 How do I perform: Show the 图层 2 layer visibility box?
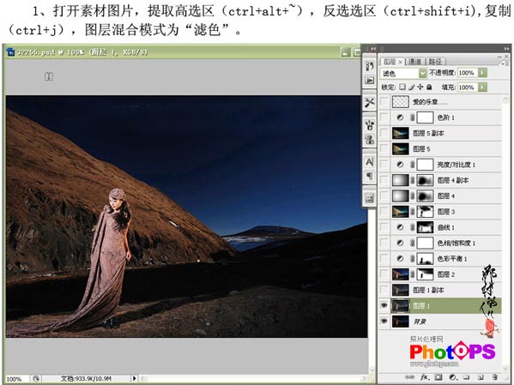tap(384, 274)
